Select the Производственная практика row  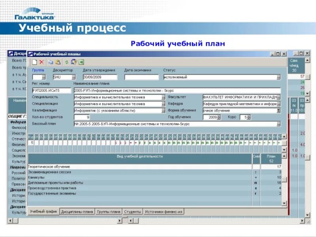pos(154,188)
